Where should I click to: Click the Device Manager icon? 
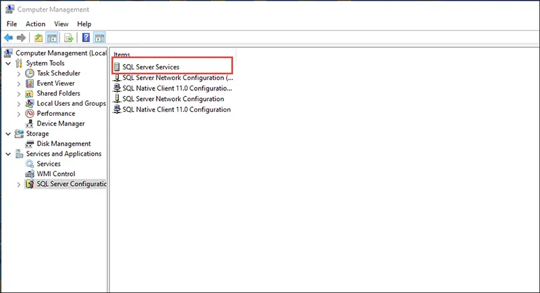(30, 123)
